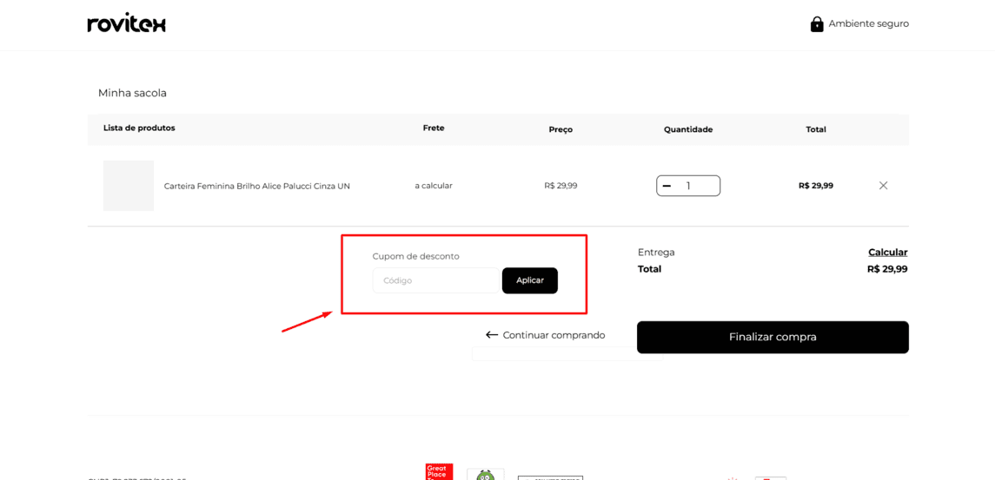Click the 'a calcular' freight value

[434, 186]
